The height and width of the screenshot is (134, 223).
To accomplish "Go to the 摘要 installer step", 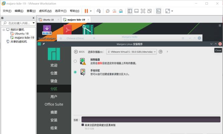I will click(54, 112).
